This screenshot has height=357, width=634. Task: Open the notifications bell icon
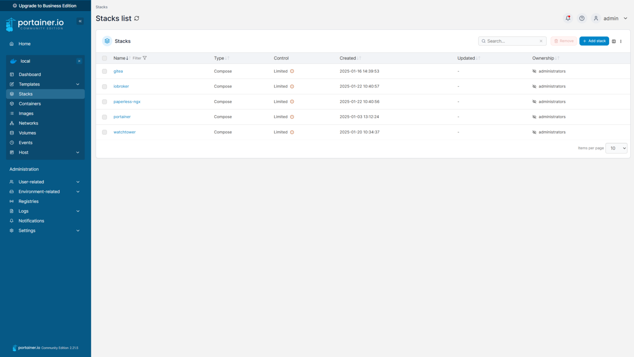568,18
